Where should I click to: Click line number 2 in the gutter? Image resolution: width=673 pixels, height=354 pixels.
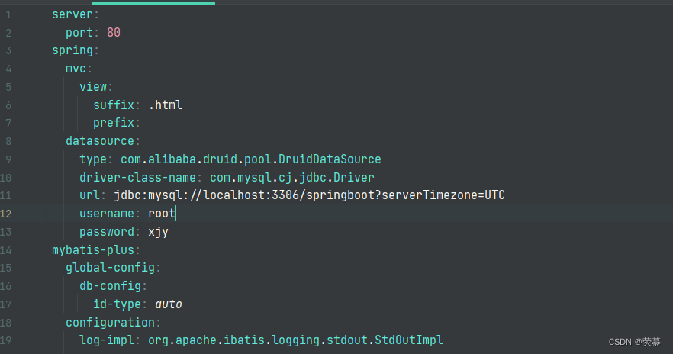(x=8, y=33)
